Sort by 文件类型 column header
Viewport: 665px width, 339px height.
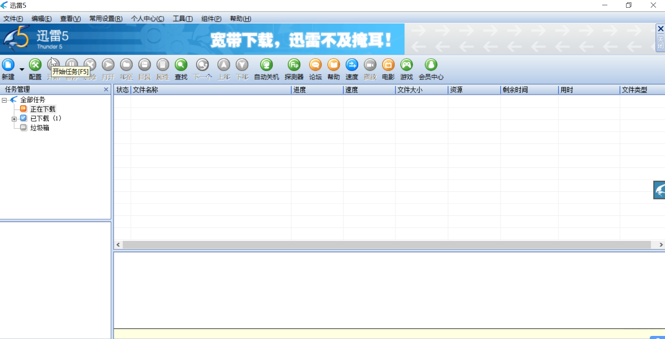[x=642, y=90]
